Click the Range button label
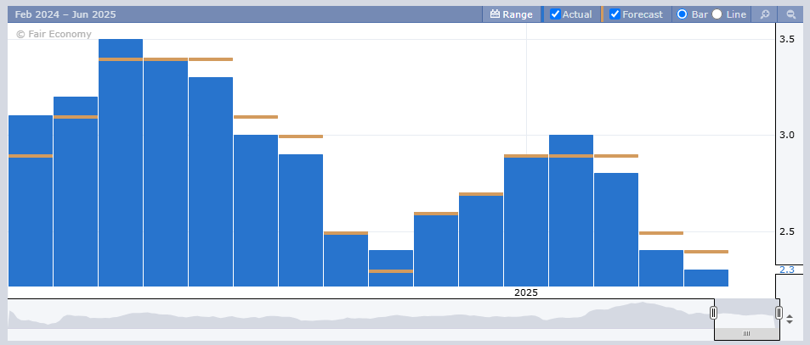Screen dimensions: 810x345 pyautogui.click(x=518, y=14)
